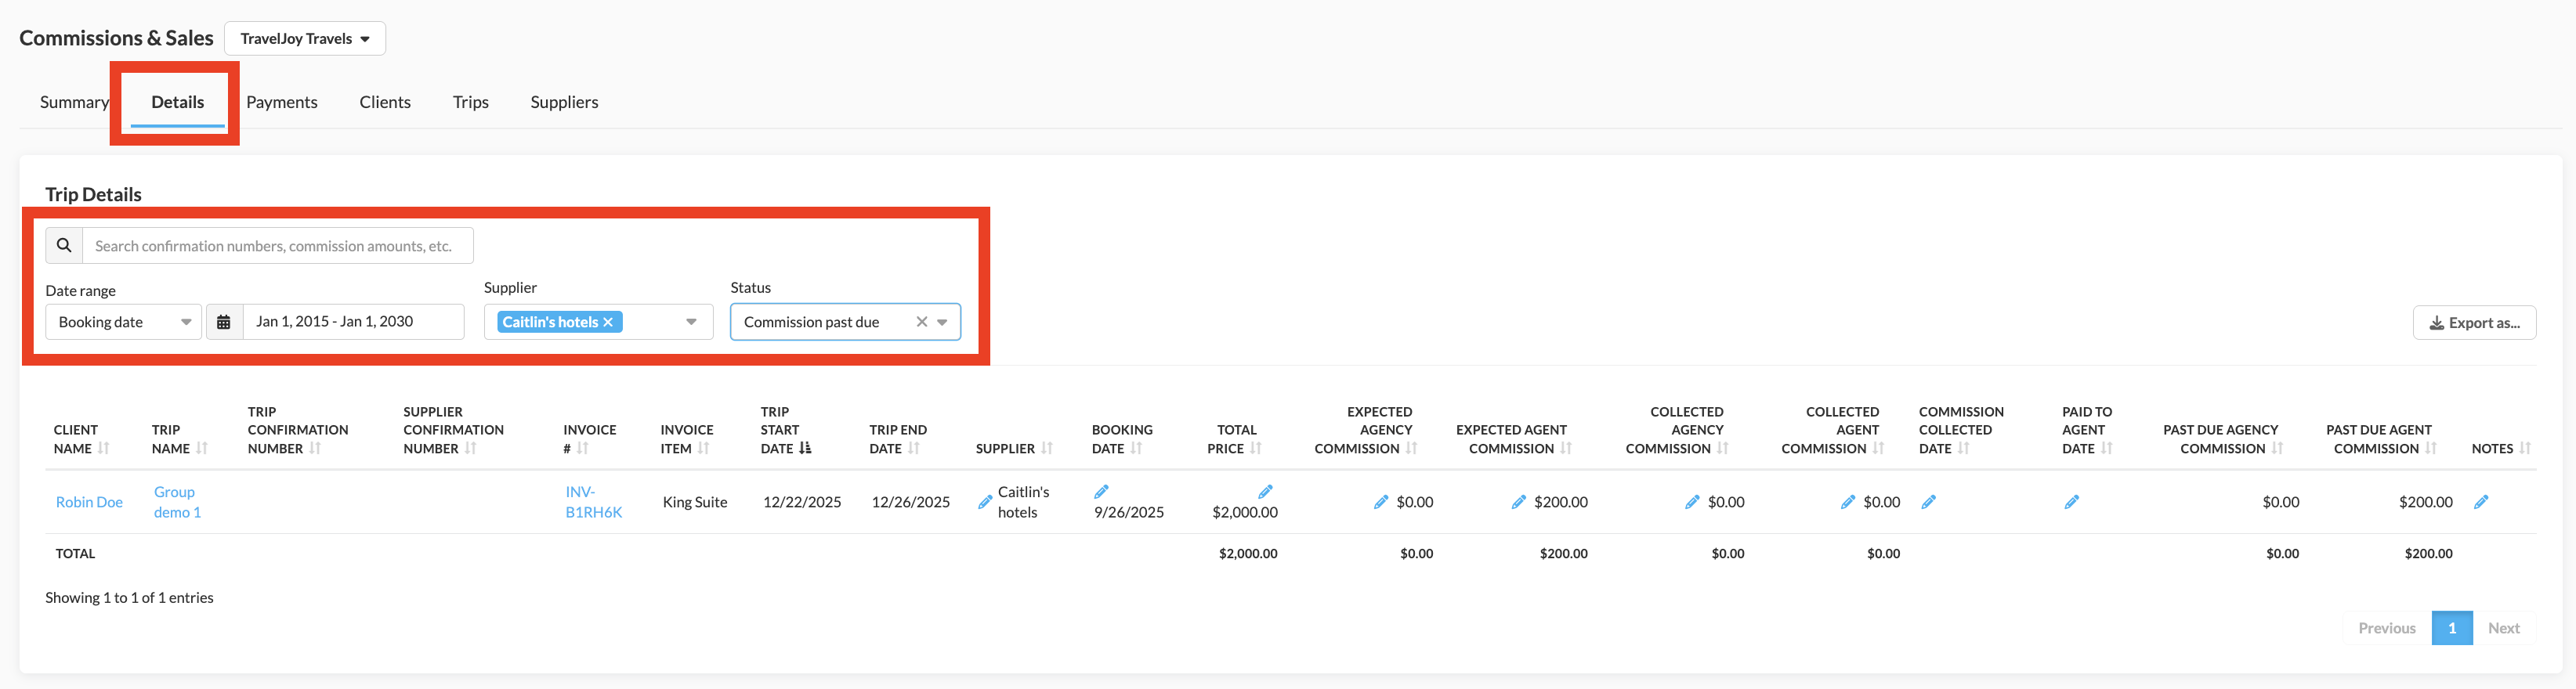Remove the Caitlin's hotels supplier tag

pyautogui.click(x=608, y=322)
